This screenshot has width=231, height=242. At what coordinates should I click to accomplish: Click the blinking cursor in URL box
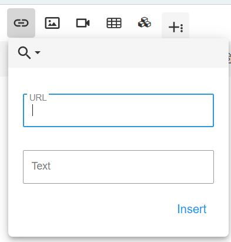click(33, 110)
